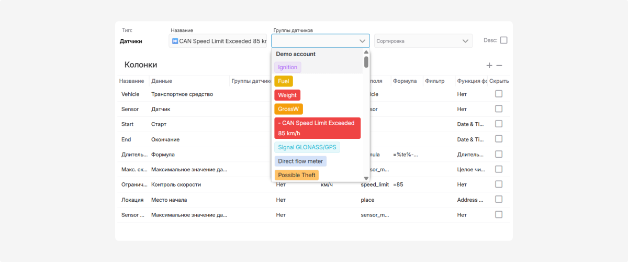Click the Локация name cell
The width and height of the screenshot is (628, 262).
[132, 200]
